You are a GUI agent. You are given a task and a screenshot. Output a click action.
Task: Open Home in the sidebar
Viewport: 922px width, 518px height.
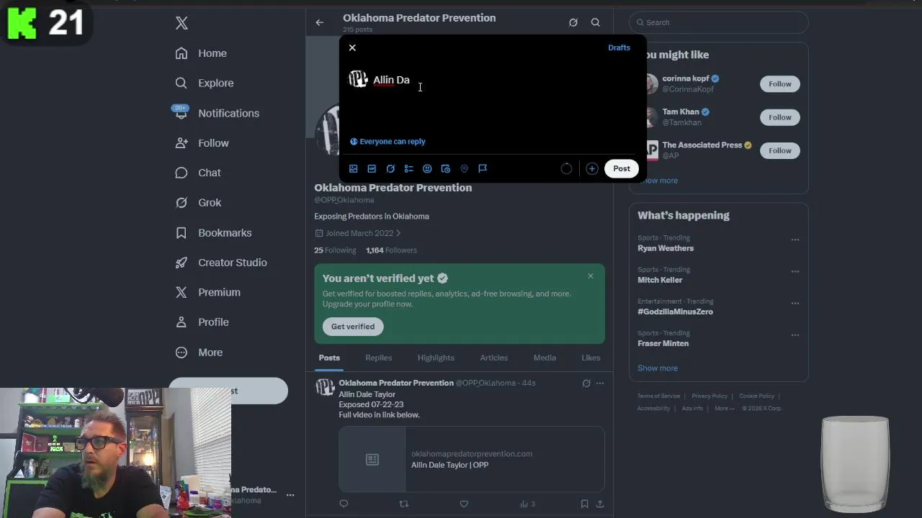pos(201,53)
